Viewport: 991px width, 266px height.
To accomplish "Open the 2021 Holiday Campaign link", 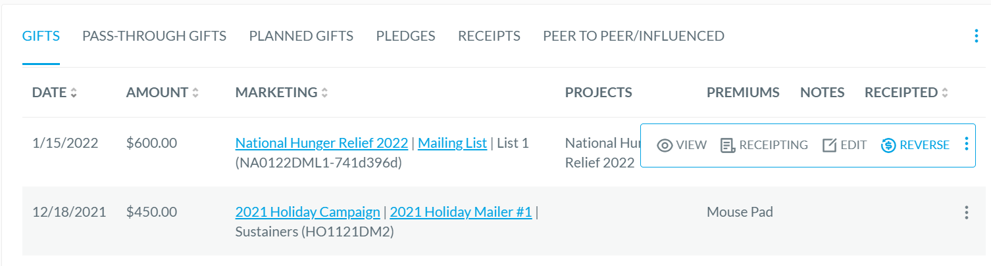I will point(307,212).
